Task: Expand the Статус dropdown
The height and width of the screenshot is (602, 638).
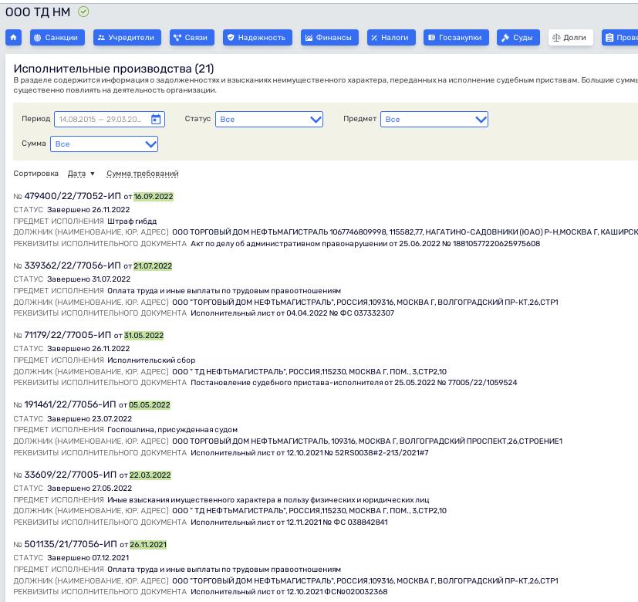Action: click(269, 120)
